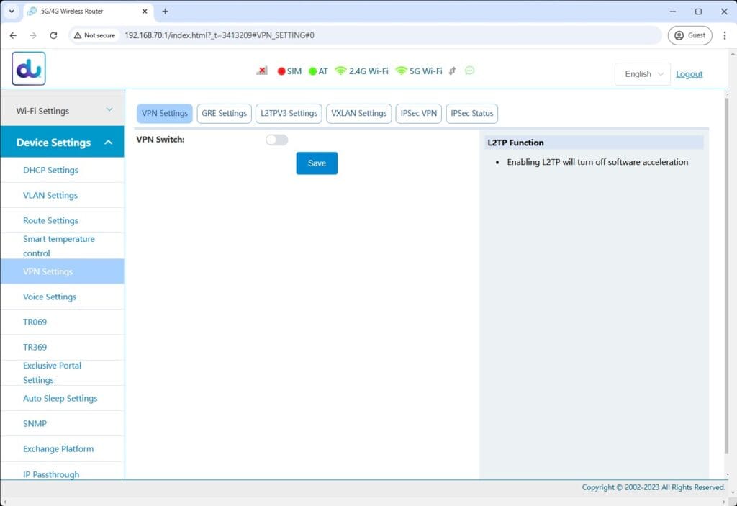Select the IPSec VPN tab

[x=418, y=113]
